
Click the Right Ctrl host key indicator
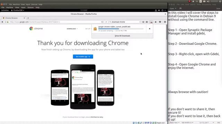tap(161, 123)
